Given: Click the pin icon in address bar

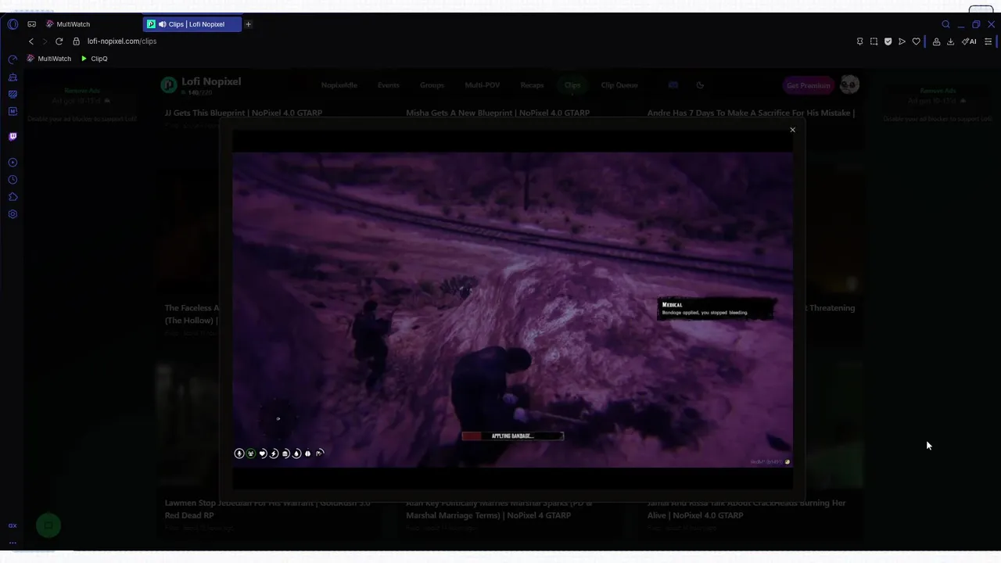Looking at the screenshot, I should (859, 41).
